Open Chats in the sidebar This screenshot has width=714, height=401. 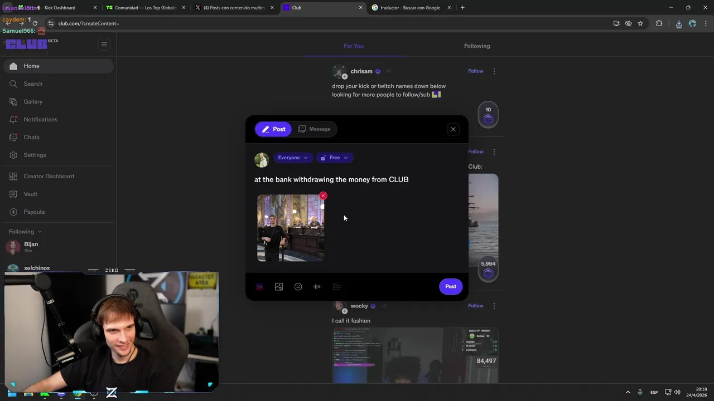(x=58, y=137)
